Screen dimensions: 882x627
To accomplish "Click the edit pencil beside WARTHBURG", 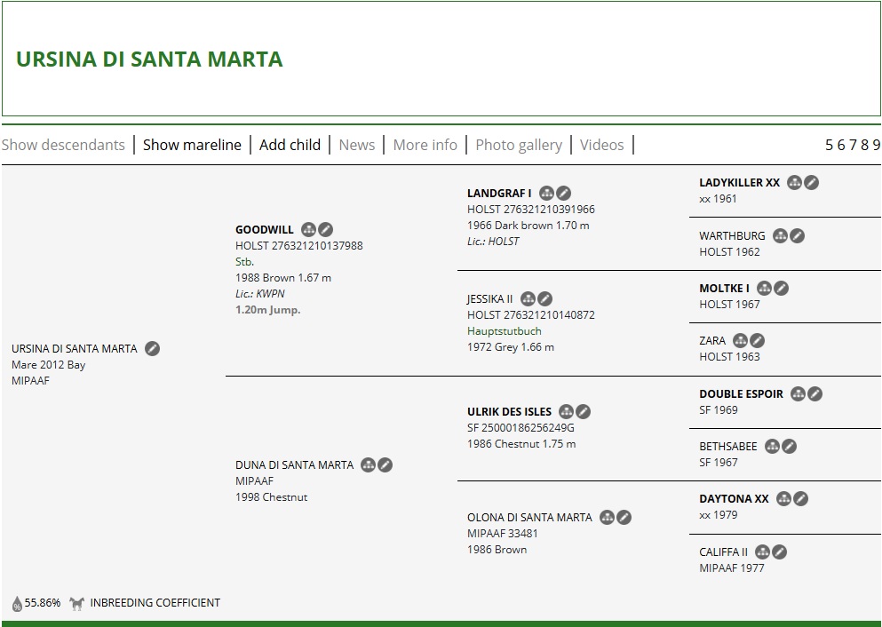I will click(x=797, y=235).
